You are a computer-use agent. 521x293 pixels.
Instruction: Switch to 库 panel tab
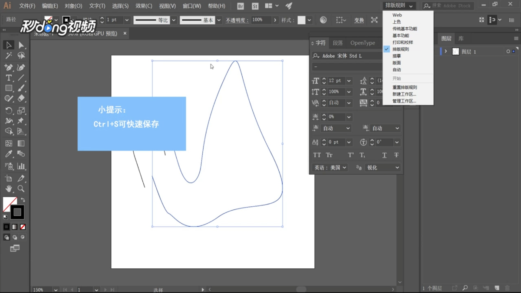461,39
